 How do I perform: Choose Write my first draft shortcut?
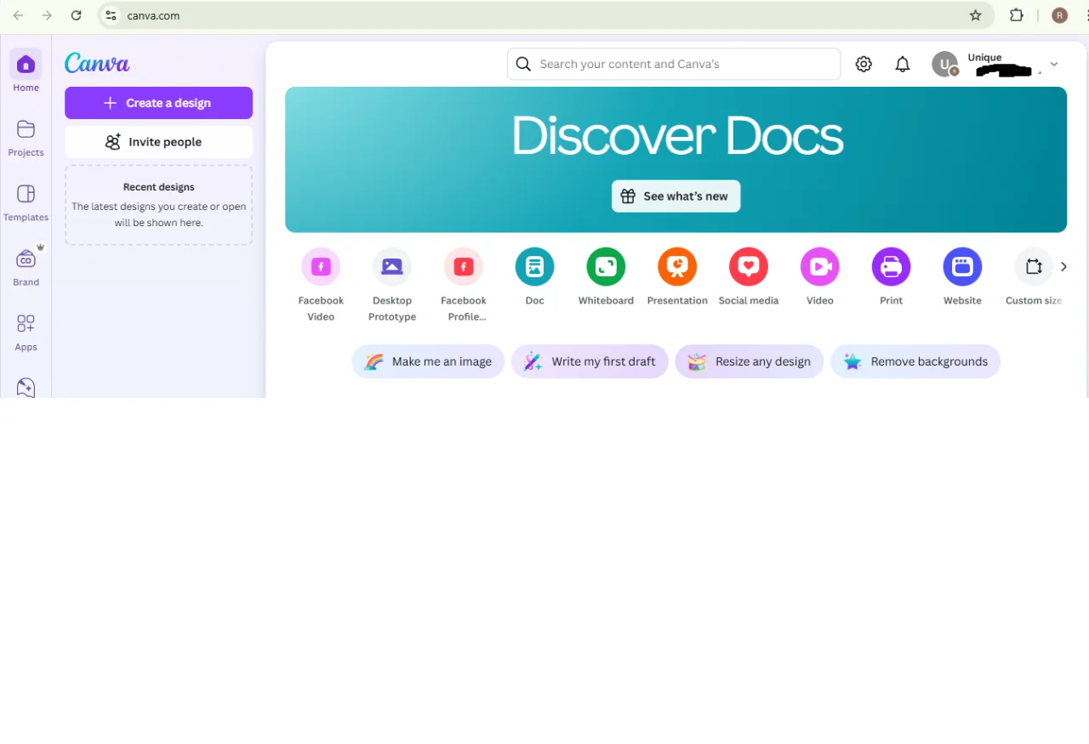tap(590, 361)
